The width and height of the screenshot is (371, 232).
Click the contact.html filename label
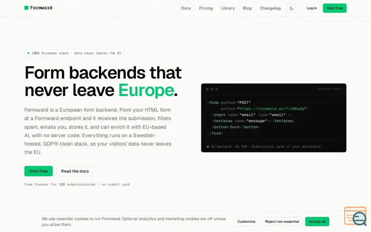(329, 89)
